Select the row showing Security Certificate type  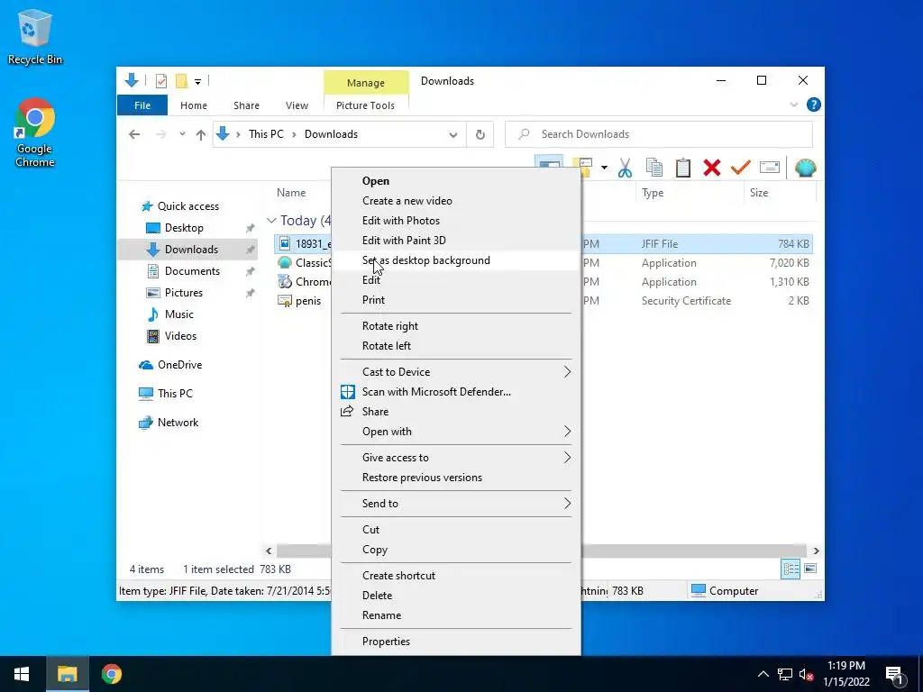tap(543, 301)
